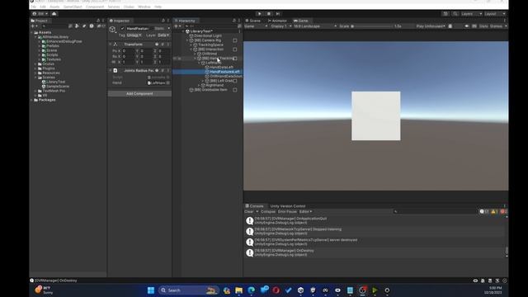The height and width of the screenshot is (297, 528).
Task: Select the Game view tab
Action: coord(300,21)
